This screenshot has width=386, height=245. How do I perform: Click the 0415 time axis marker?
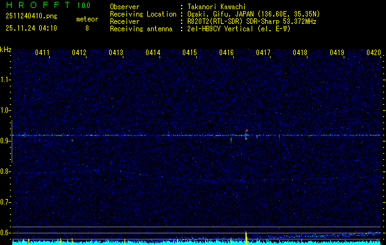pos(190,53)
